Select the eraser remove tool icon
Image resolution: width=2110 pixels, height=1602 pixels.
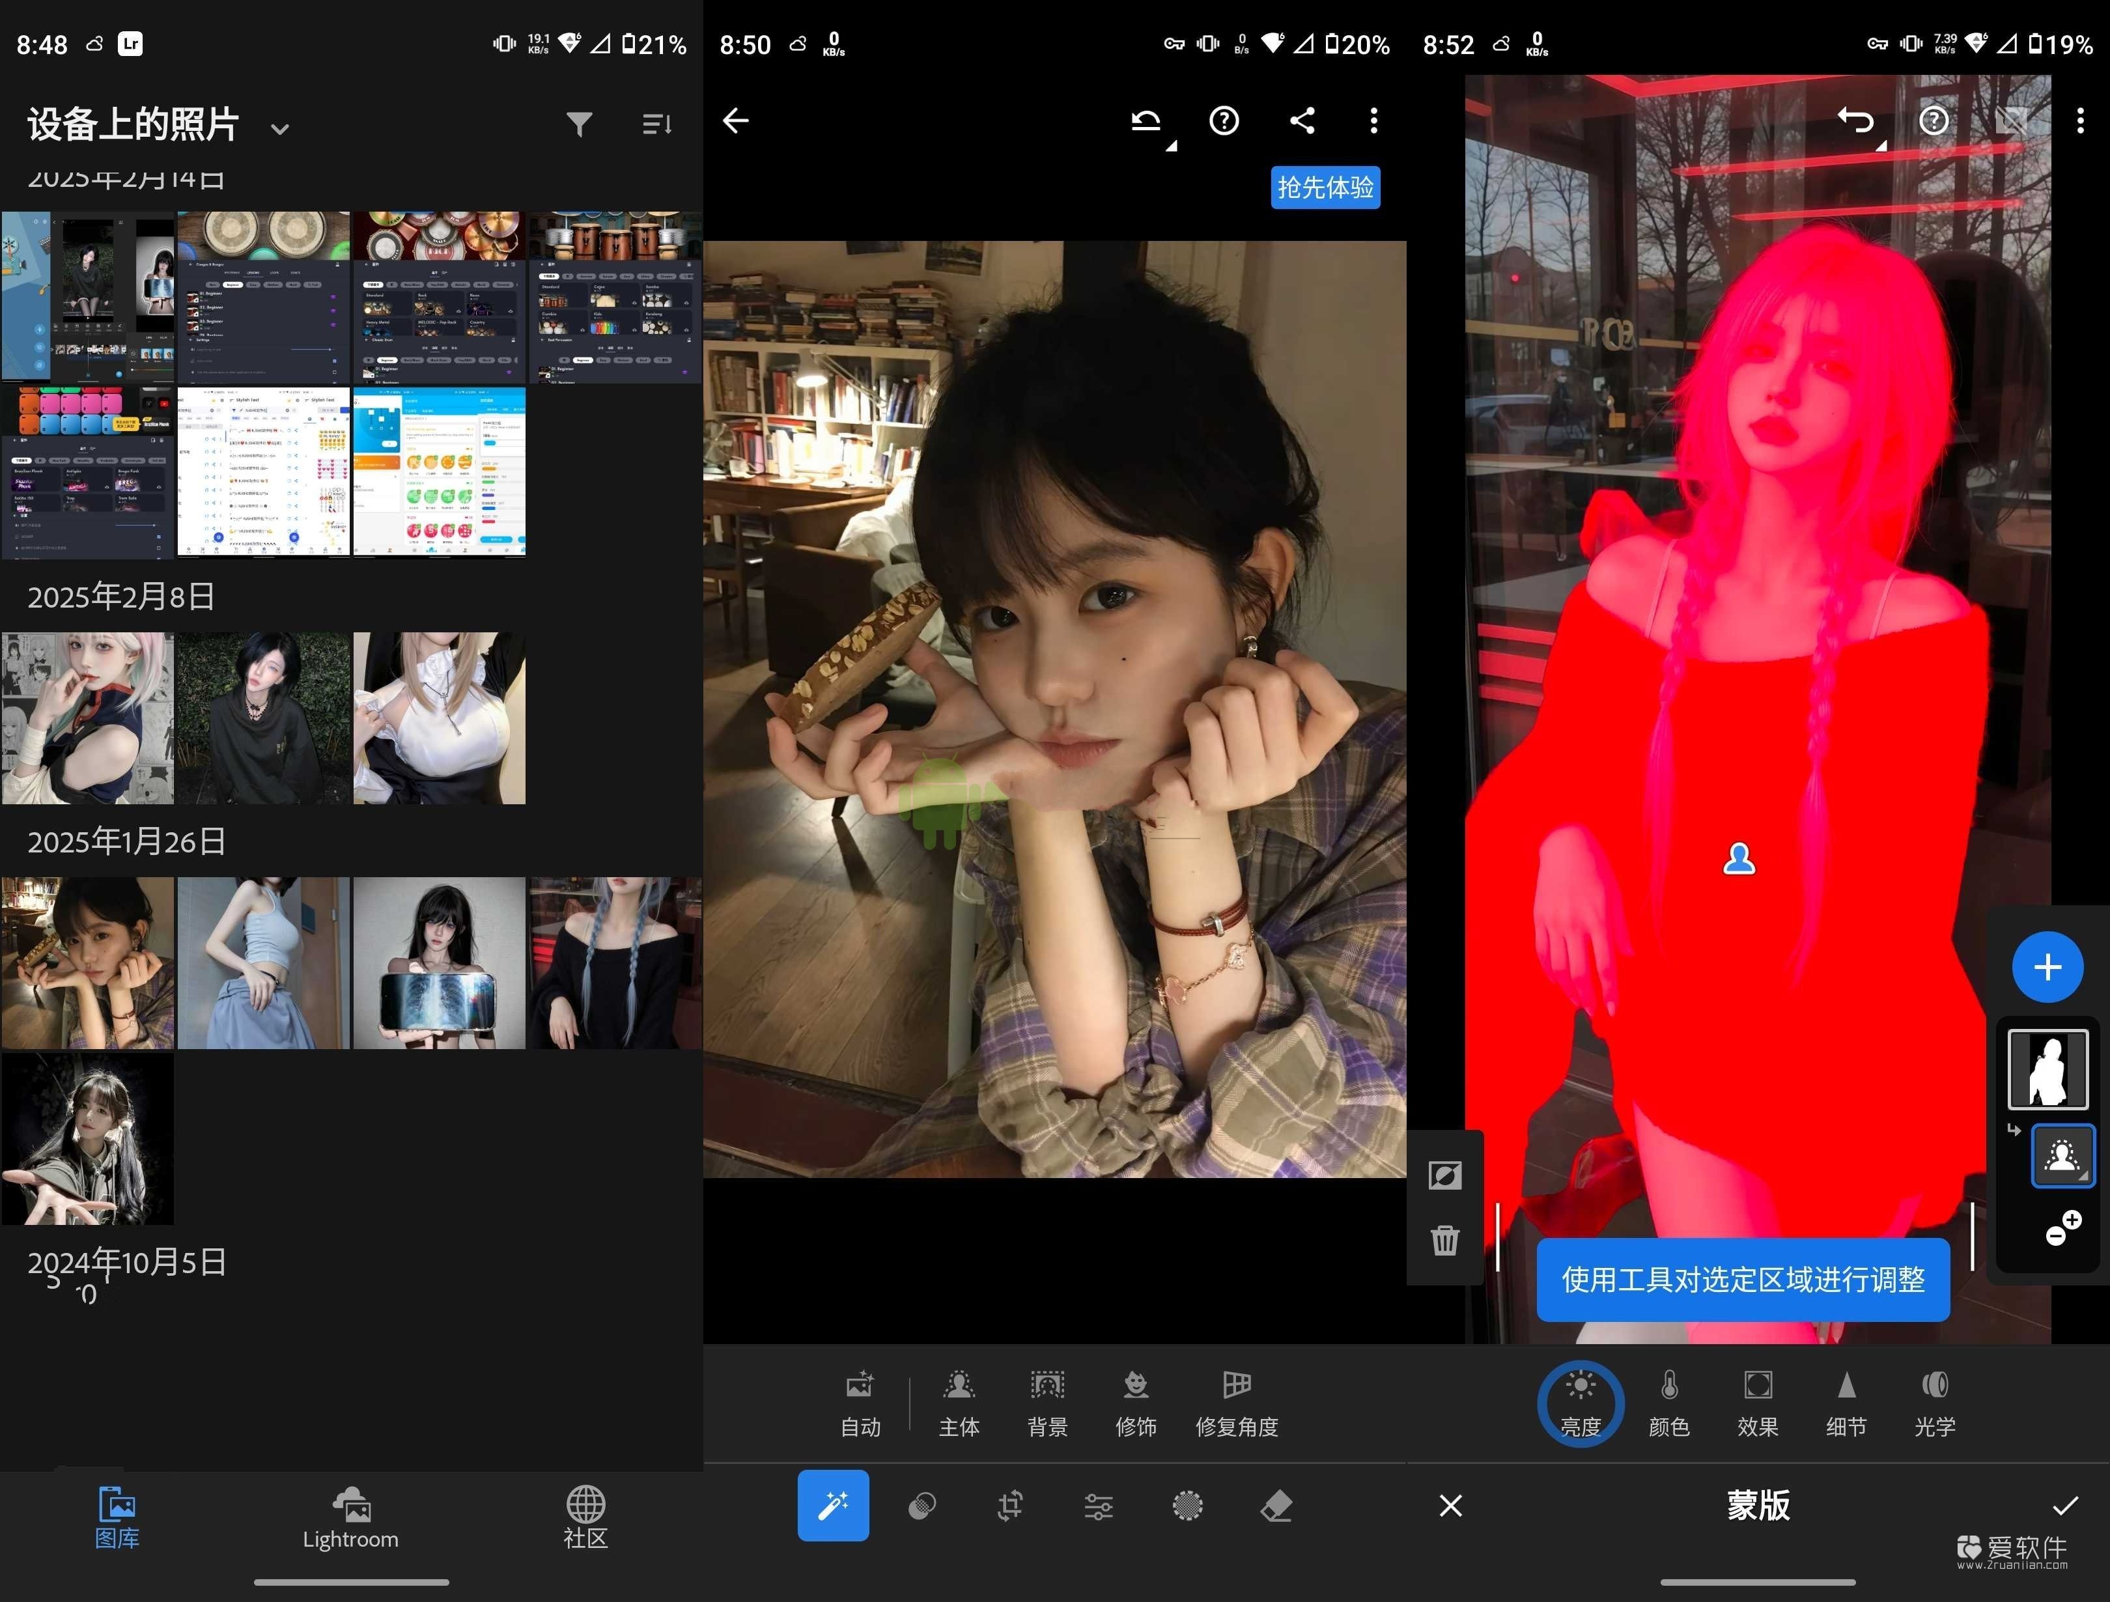coord(1276,1506)
